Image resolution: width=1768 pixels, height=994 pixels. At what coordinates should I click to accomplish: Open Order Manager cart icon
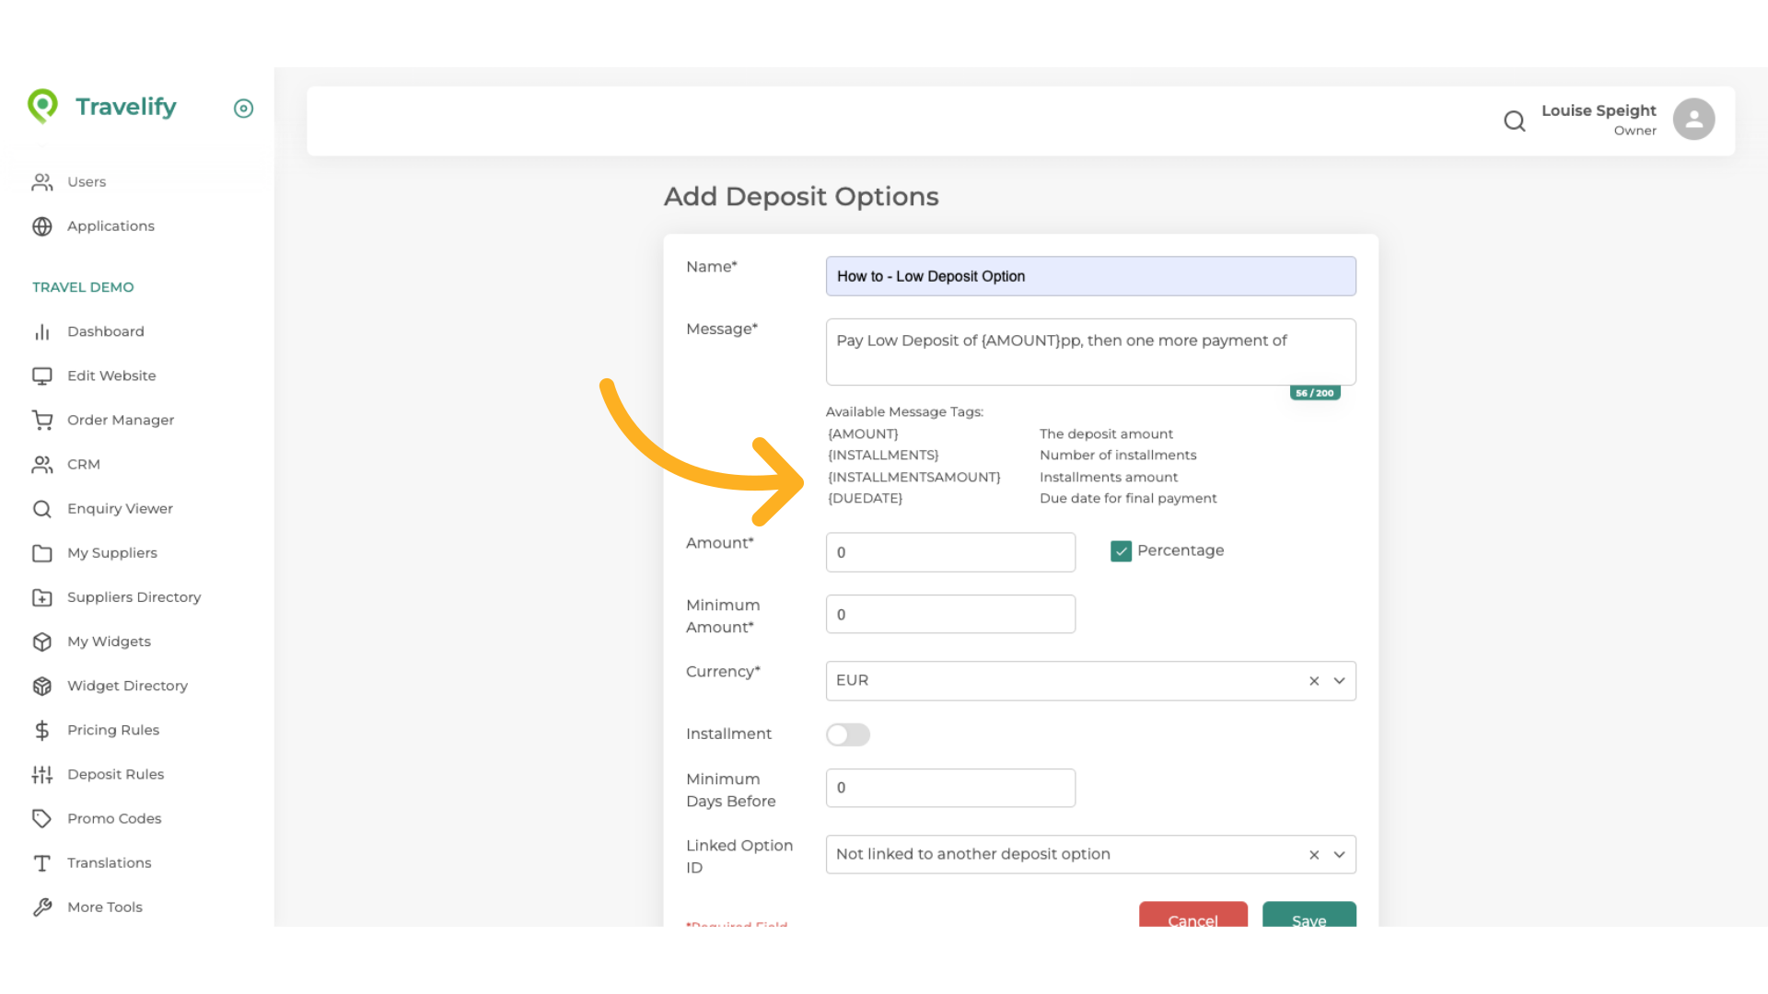(x=42, y=420)
